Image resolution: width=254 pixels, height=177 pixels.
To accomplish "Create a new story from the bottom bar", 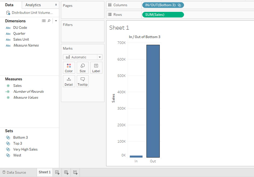I will click(x=75, y=172).
